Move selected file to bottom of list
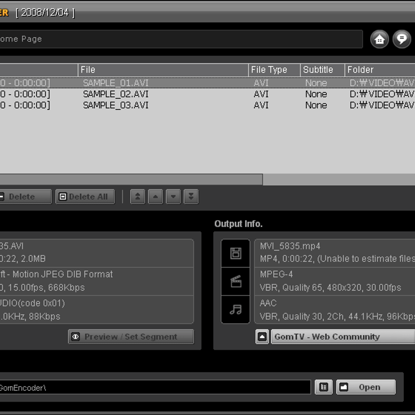Screen dimensions: 415x415 pos(191,196)
